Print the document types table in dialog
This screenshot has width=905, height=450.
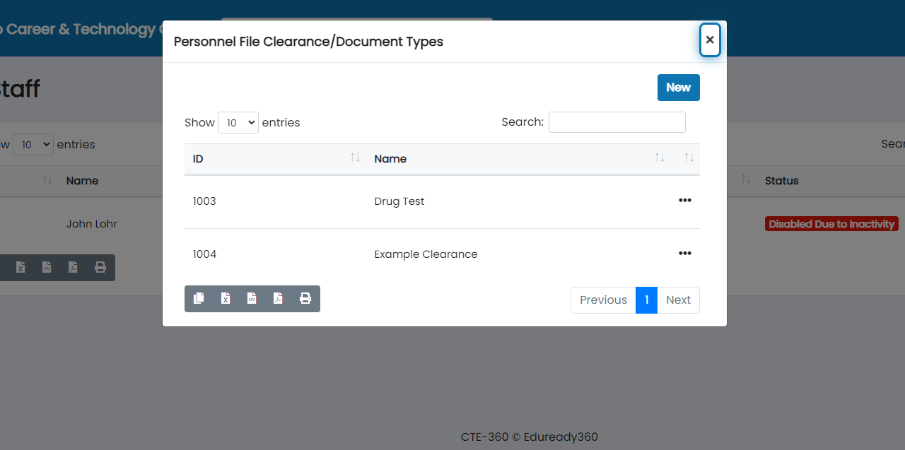point(305,299)
